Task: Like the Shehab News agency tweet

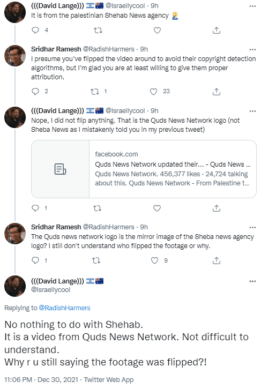Action: (157, 30)
